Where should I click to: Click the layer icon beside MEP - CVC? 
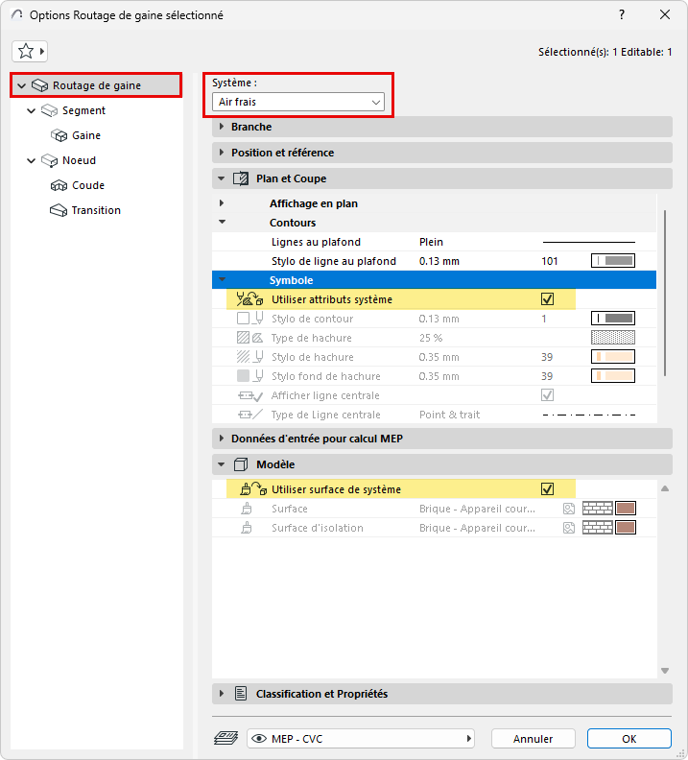pos(225,739)
